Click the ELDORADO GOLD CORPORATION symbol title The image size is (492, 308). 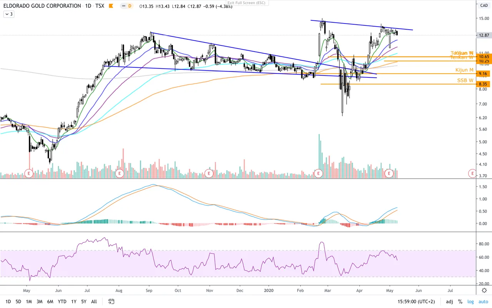42,6
